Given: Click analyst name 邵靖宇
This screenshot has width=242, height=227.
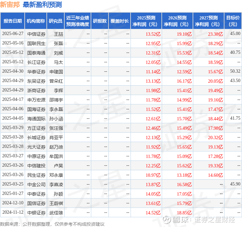Looking at the screenshot, I should click(56, 100).
